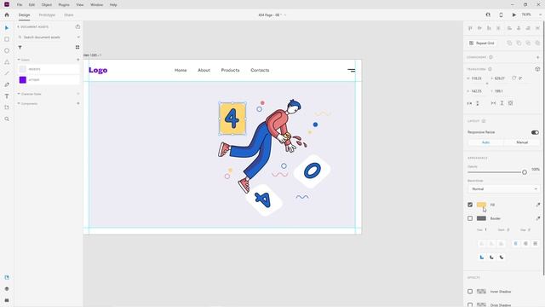Select the Pen tool
The image size is (545, 307).
point(7,84)
